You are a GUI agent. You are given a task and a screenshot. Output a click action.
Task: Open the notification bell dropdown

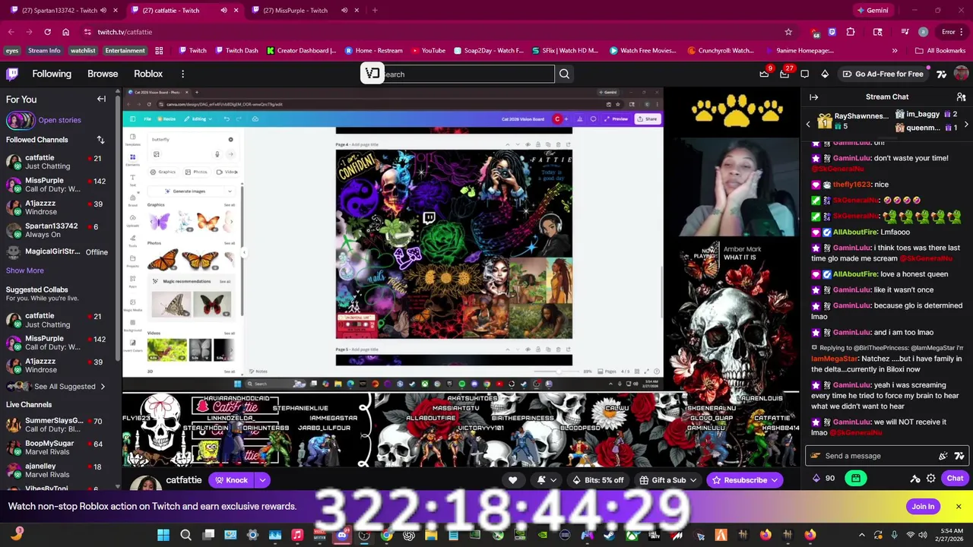[547, 480]
